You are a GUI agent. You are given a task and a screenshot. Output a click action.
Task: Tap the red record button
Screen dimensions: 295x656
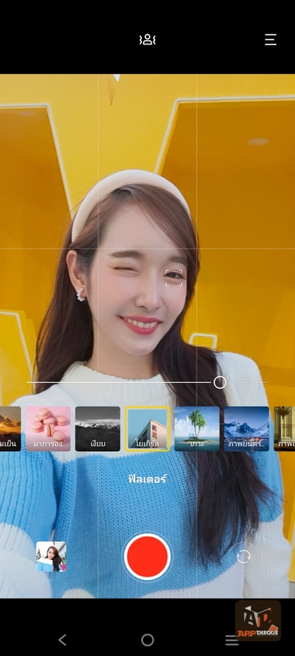147,557
